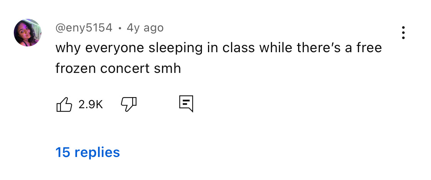The height and width of the screenshot is (180, 431).
Task: Click the 2.9K like count
Action: (x=91, y=104)
